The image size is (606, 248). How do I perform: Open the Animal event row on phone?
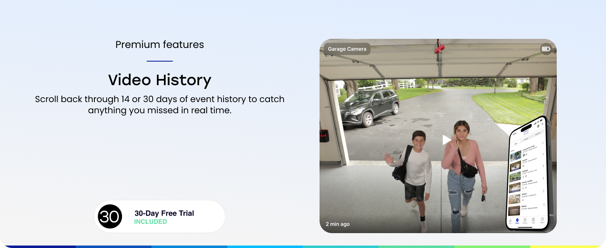coord(526,197)
